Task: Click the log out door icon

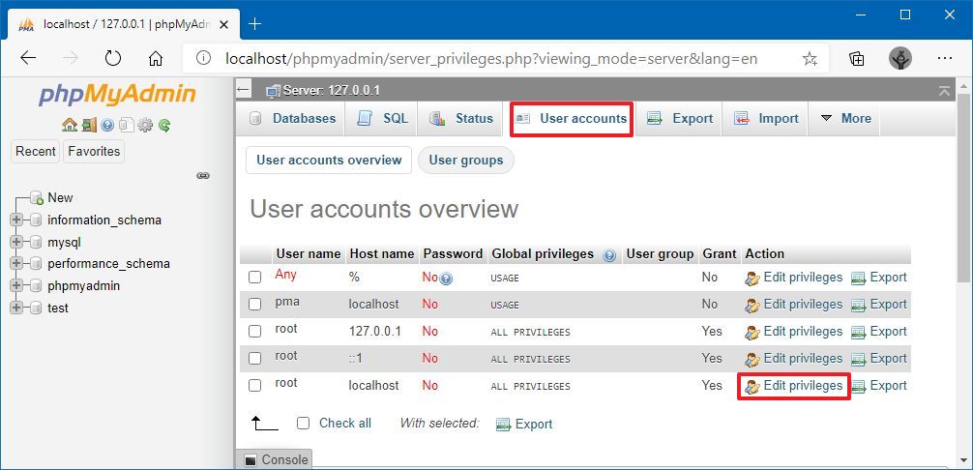Action: [89, 126]
